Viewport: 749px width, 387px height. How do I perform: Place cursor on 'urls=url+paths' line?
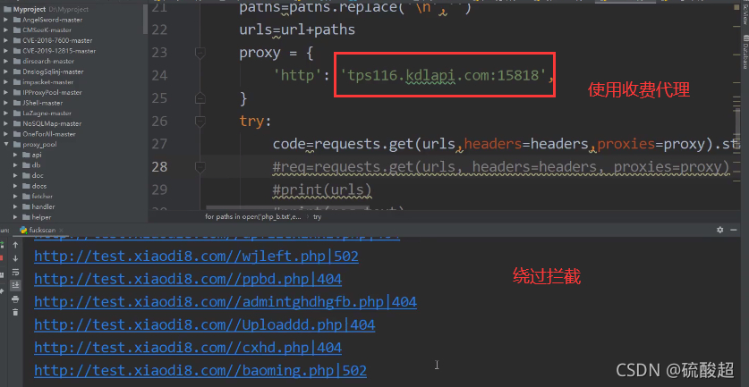[x=297, y=29]
